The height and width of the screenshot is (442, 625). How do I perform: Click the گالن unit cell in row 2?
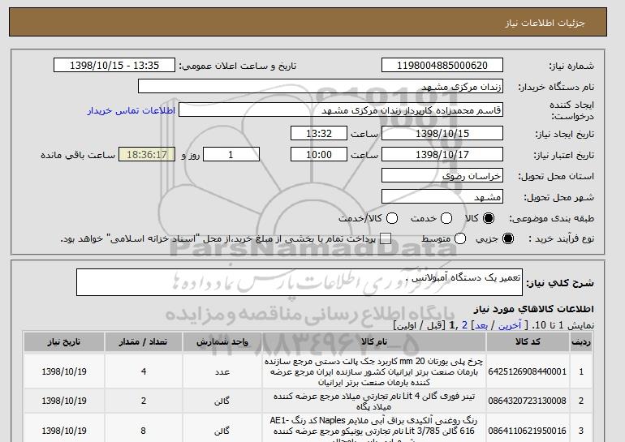tap(222, 401)
